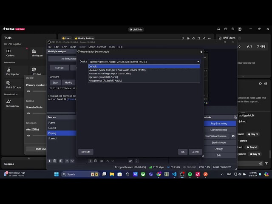Open the audio mixer three-dot menu
Image resolution: width=272 pixels, height=204 pixels.
coord(137,161)
